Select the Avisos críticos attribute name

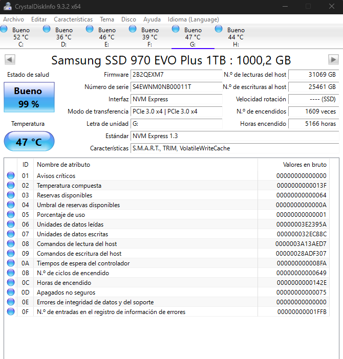[x=56, y=176]
